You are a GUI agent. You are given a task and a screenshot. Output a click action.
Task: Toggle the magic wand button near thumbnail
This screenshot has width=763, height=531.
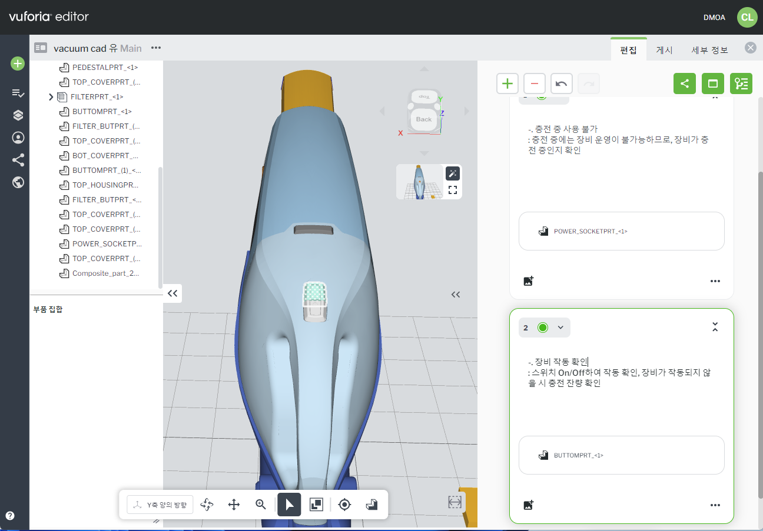point(453,173)
